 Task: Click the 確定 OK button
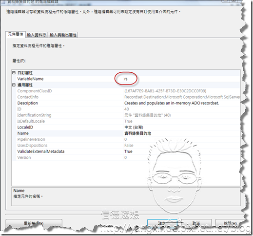pyautogui.click(x=162, y=223)
